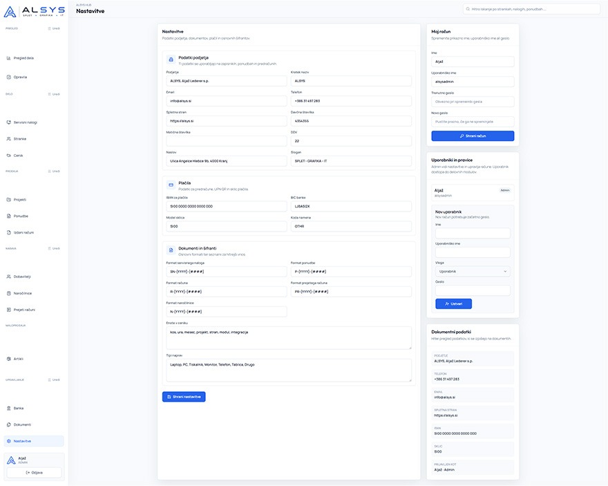
Task: Click the Uporabniško ime field in Moj račun
Action: tap(473, 82)
